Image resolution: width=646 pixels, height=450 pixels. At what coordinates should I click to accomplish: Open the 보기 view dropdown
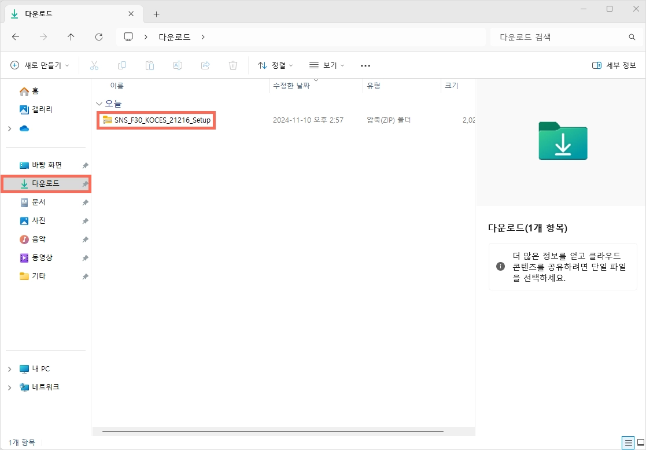pyautogui.click(x=327, y=65)
